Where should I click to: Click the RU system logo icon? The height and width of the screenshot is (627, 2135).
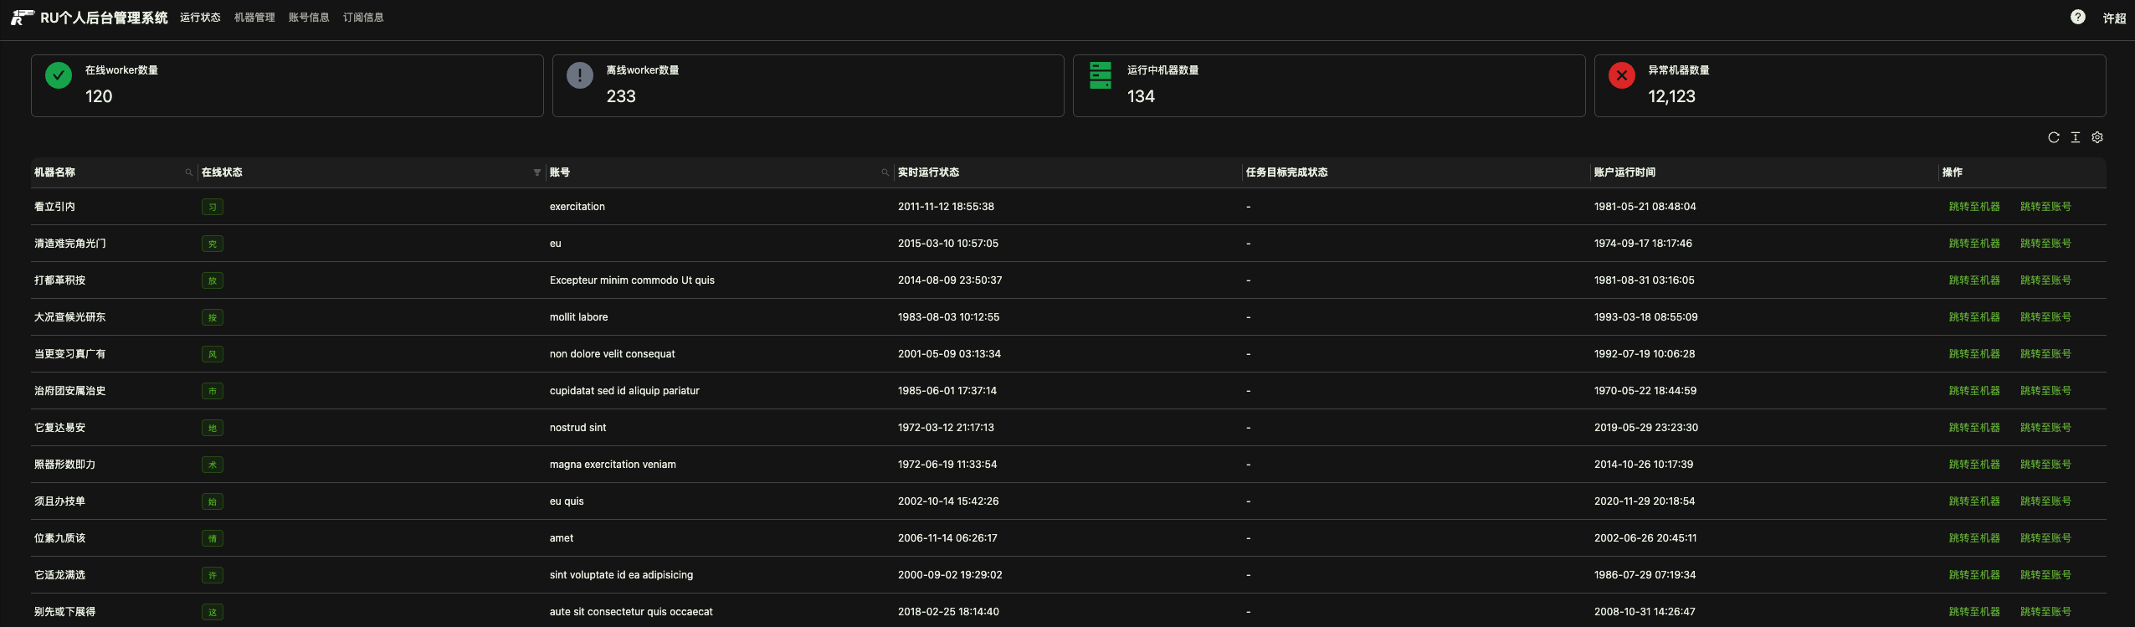coord(22,18)
